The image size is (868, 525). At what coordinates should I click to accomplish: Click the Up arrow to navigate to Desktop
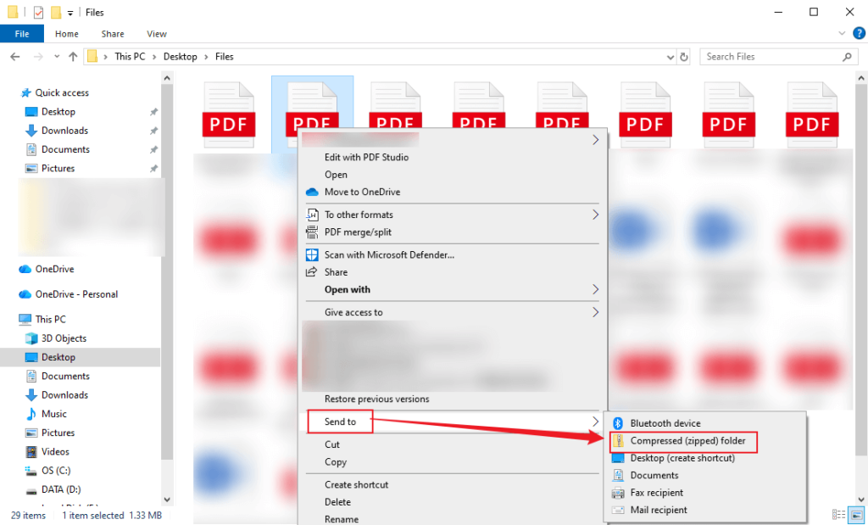click(x=72, y=56)
